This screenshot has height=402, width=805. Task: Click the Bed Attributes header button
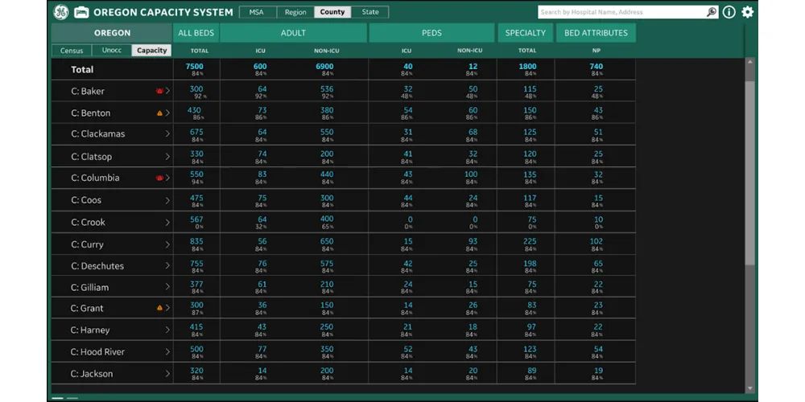596,33
